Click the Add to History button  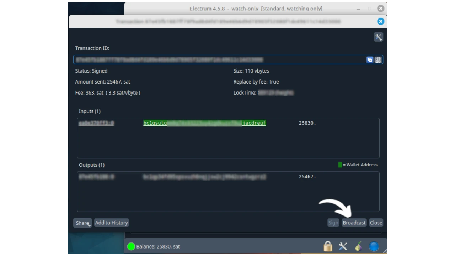click(x=111, y=223)
